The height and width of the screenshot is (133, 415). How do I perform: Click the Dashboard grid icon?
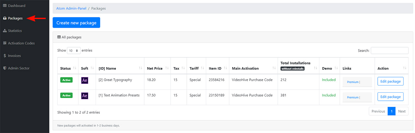click(x=5, y=6)
